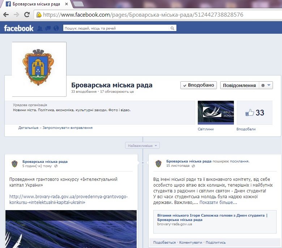Image resolution: width=282 pixels, height=248 pixels.
Task: Click the browser Back arrow
Action: click(x=6, y=14)
